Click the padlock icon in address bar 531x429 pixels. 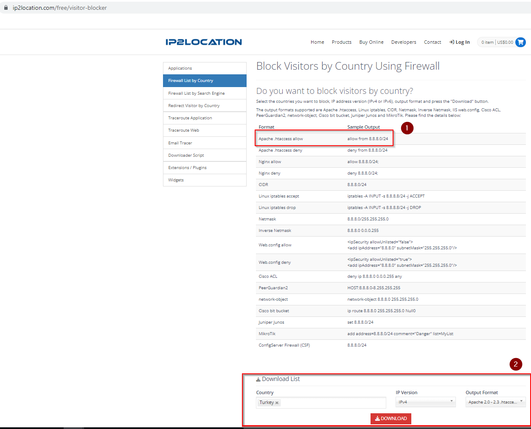coord(6,8)
